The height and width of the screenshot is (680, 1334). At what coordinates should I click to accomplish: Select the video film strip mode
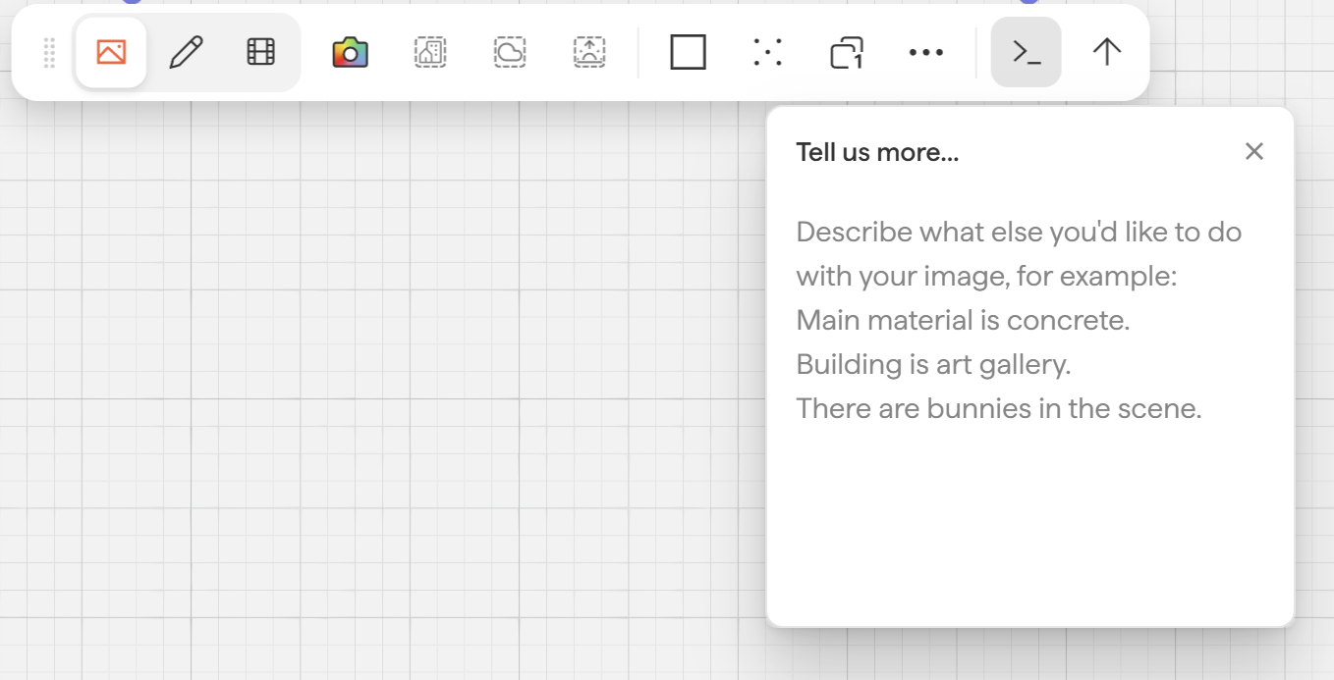[260, 52]
